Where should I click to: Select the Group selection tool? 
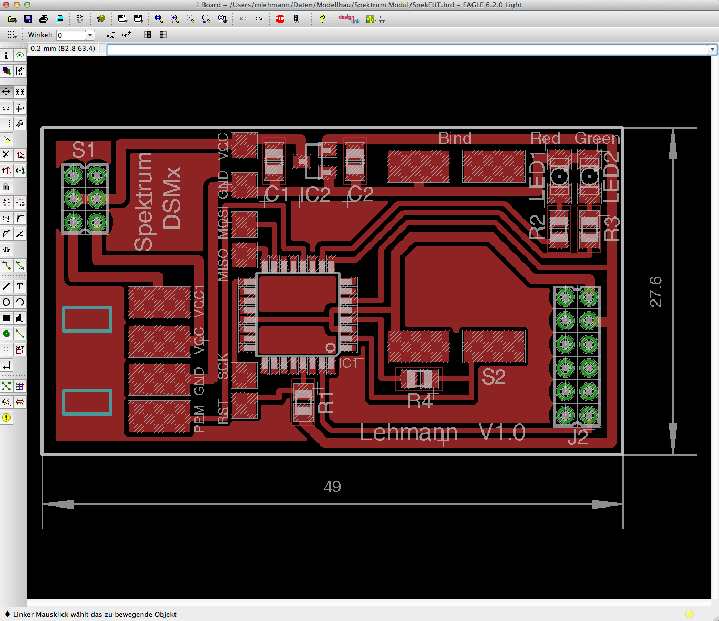coord(6,123)
